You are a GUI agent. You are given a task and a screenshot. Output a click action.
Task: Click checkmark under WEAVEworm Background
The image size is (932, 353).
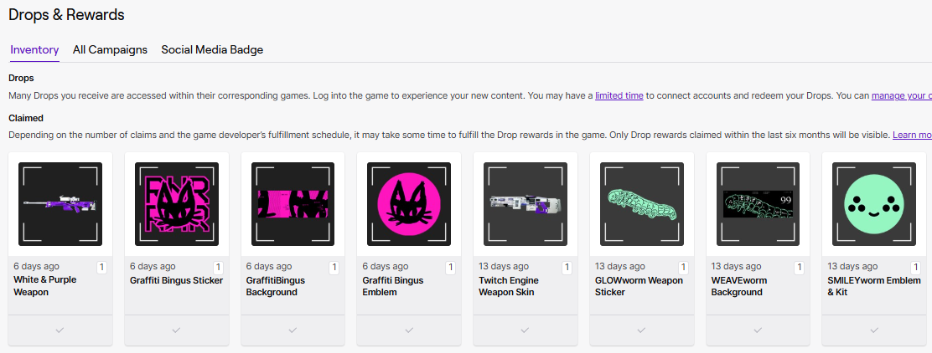tap(758, 330)
